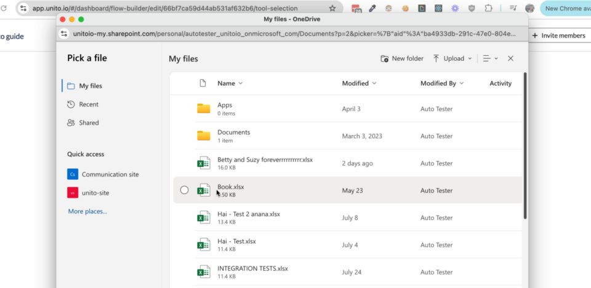Open the Apps folder icon
This screenshot has height=288, width=591.
click(x=204, y=109)
